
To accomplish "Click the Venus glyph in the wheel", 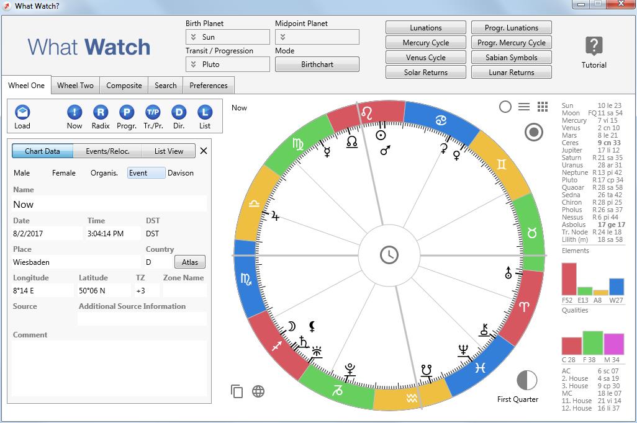I will [456, 156].
